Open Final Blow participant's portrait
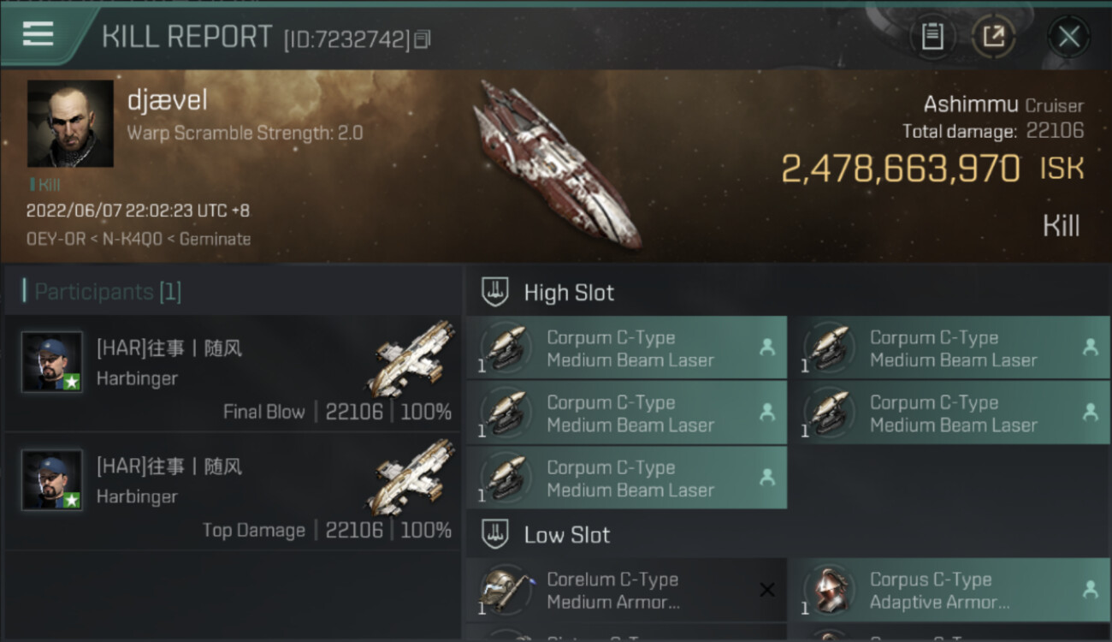This screenshot has height=642, width=1112. (52, 361)
